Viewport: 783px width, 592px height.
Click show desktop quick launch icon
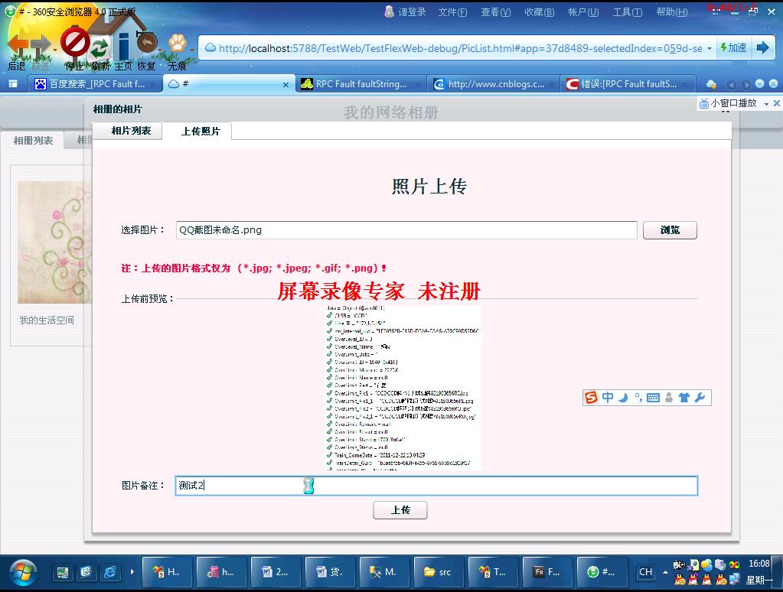tap(63, 572)
